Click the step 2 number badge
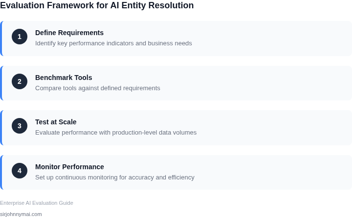 point(20,81)
